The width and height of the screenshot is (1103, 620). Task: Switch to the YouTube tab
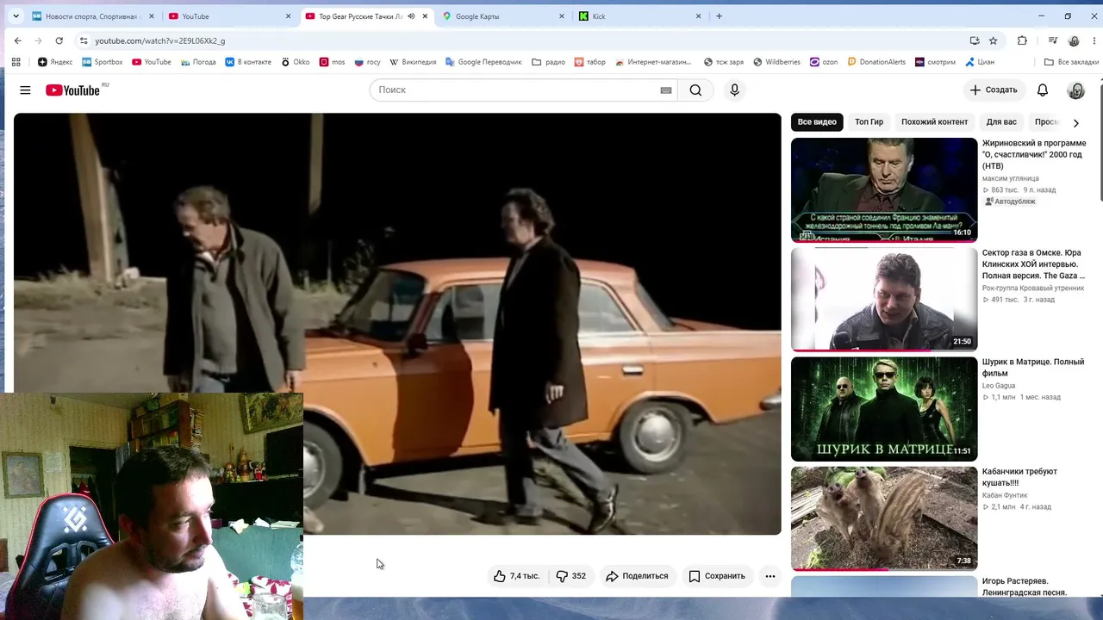(230, 16)
